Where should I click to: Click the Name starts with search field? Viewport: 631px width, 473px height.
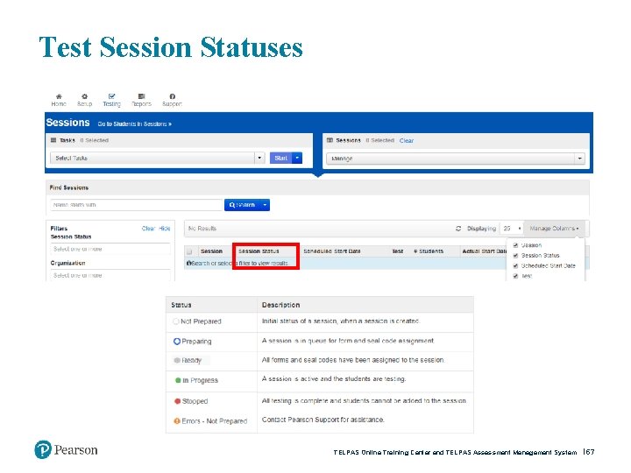[x=137, y=205]
